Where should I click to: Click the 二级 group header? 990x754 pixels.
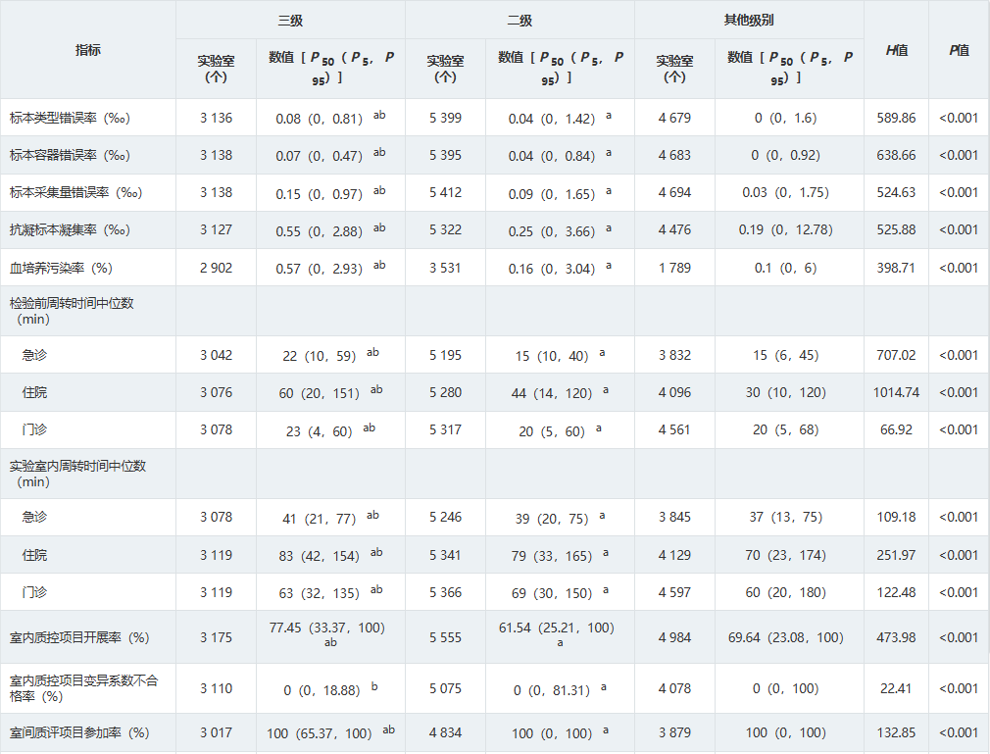[x=520, y=20]
